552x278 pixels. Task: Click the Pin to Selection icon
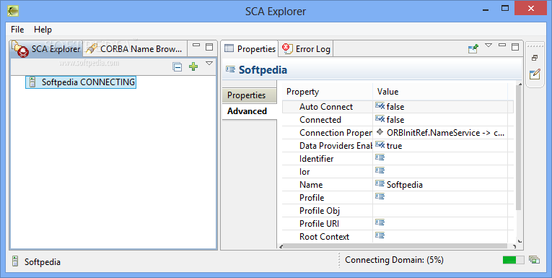click(x=473, y=48)
